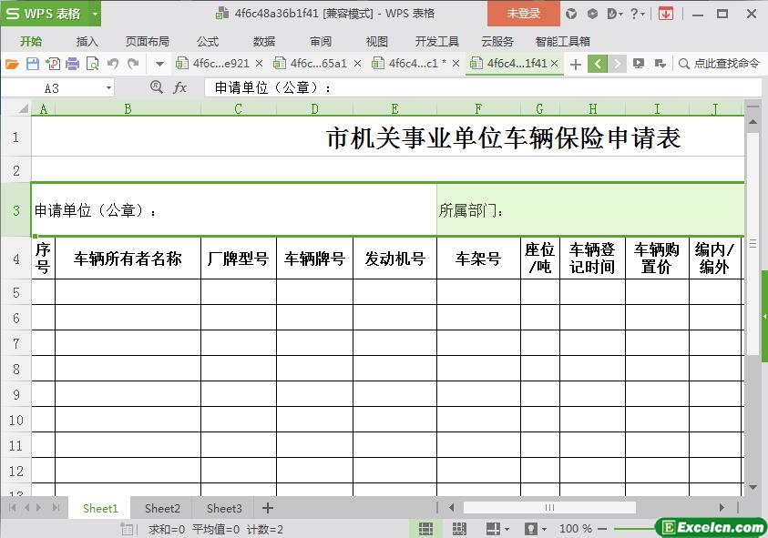768x538 pixels.
Task: Open a new document tab with plus
Action: [575, 64]
